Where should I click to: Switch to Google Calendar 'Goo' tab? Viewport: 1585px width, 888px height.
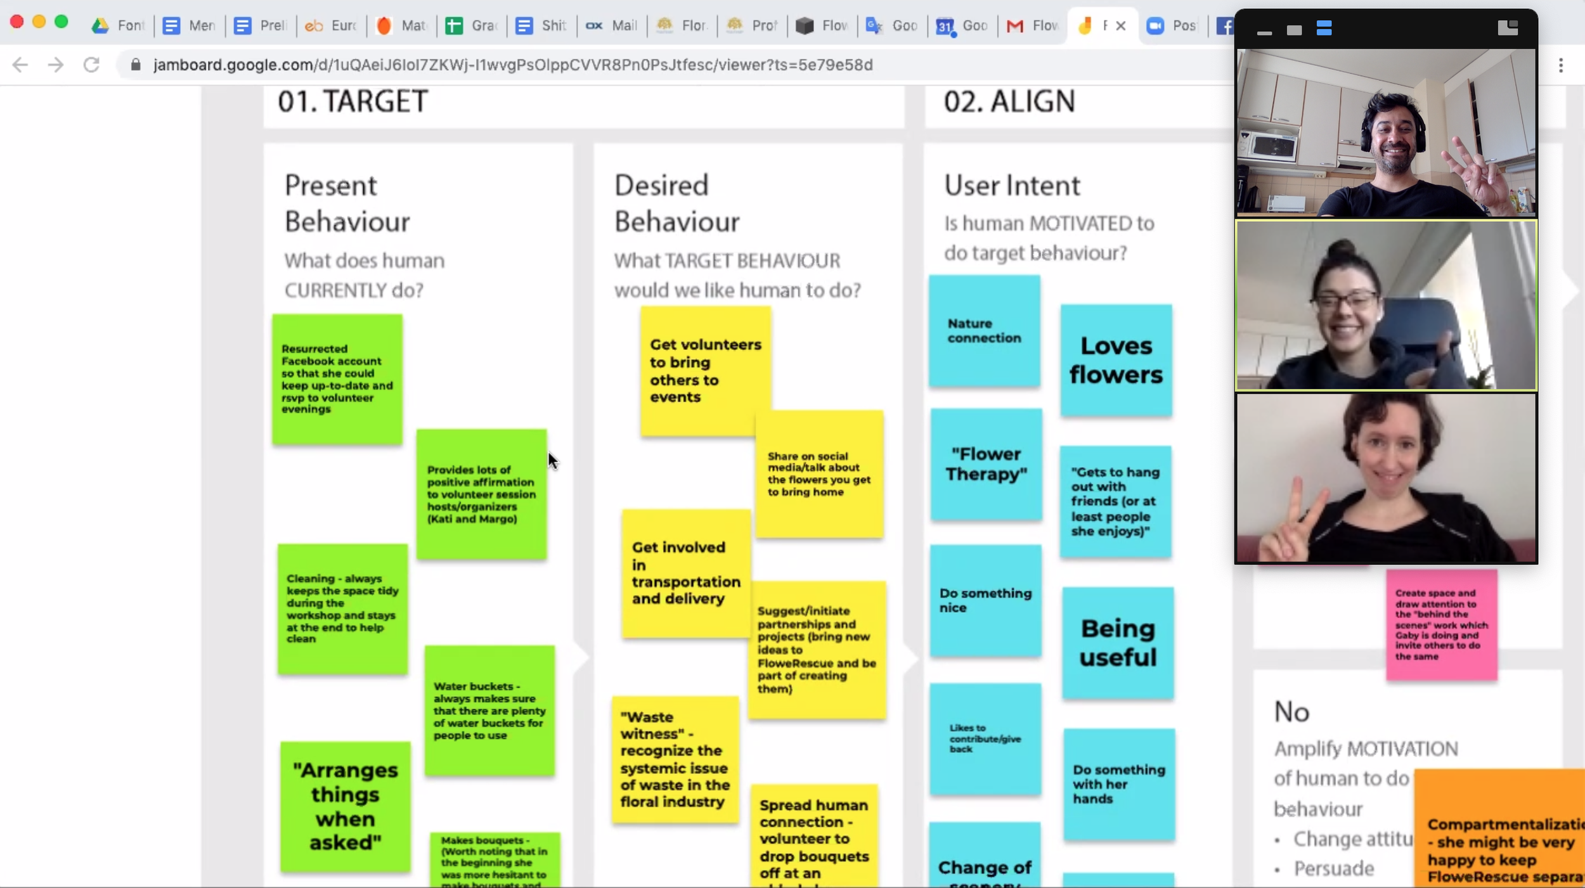click(x=962, y=25)
